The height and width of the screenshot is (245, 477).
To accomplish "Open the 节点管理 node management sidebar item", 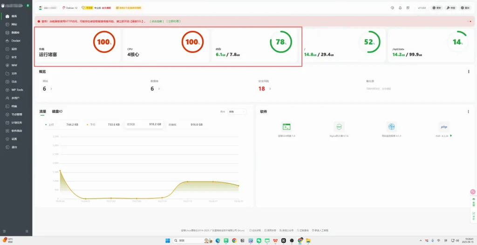I will [16, 114].
